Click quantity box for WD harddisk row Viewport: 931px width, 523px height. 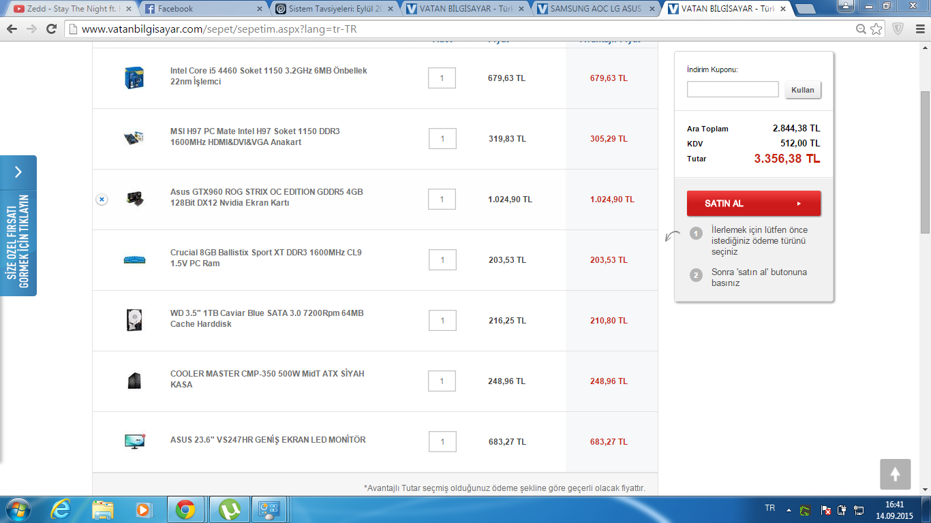[x=442, y=321]
